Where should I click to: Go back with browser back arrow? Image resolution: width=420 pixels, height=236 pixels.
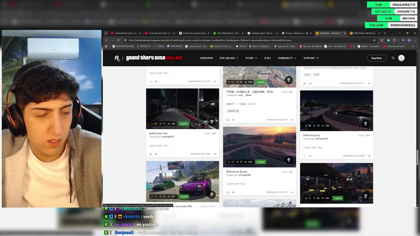pyautogui.click(x=106, y=40)
